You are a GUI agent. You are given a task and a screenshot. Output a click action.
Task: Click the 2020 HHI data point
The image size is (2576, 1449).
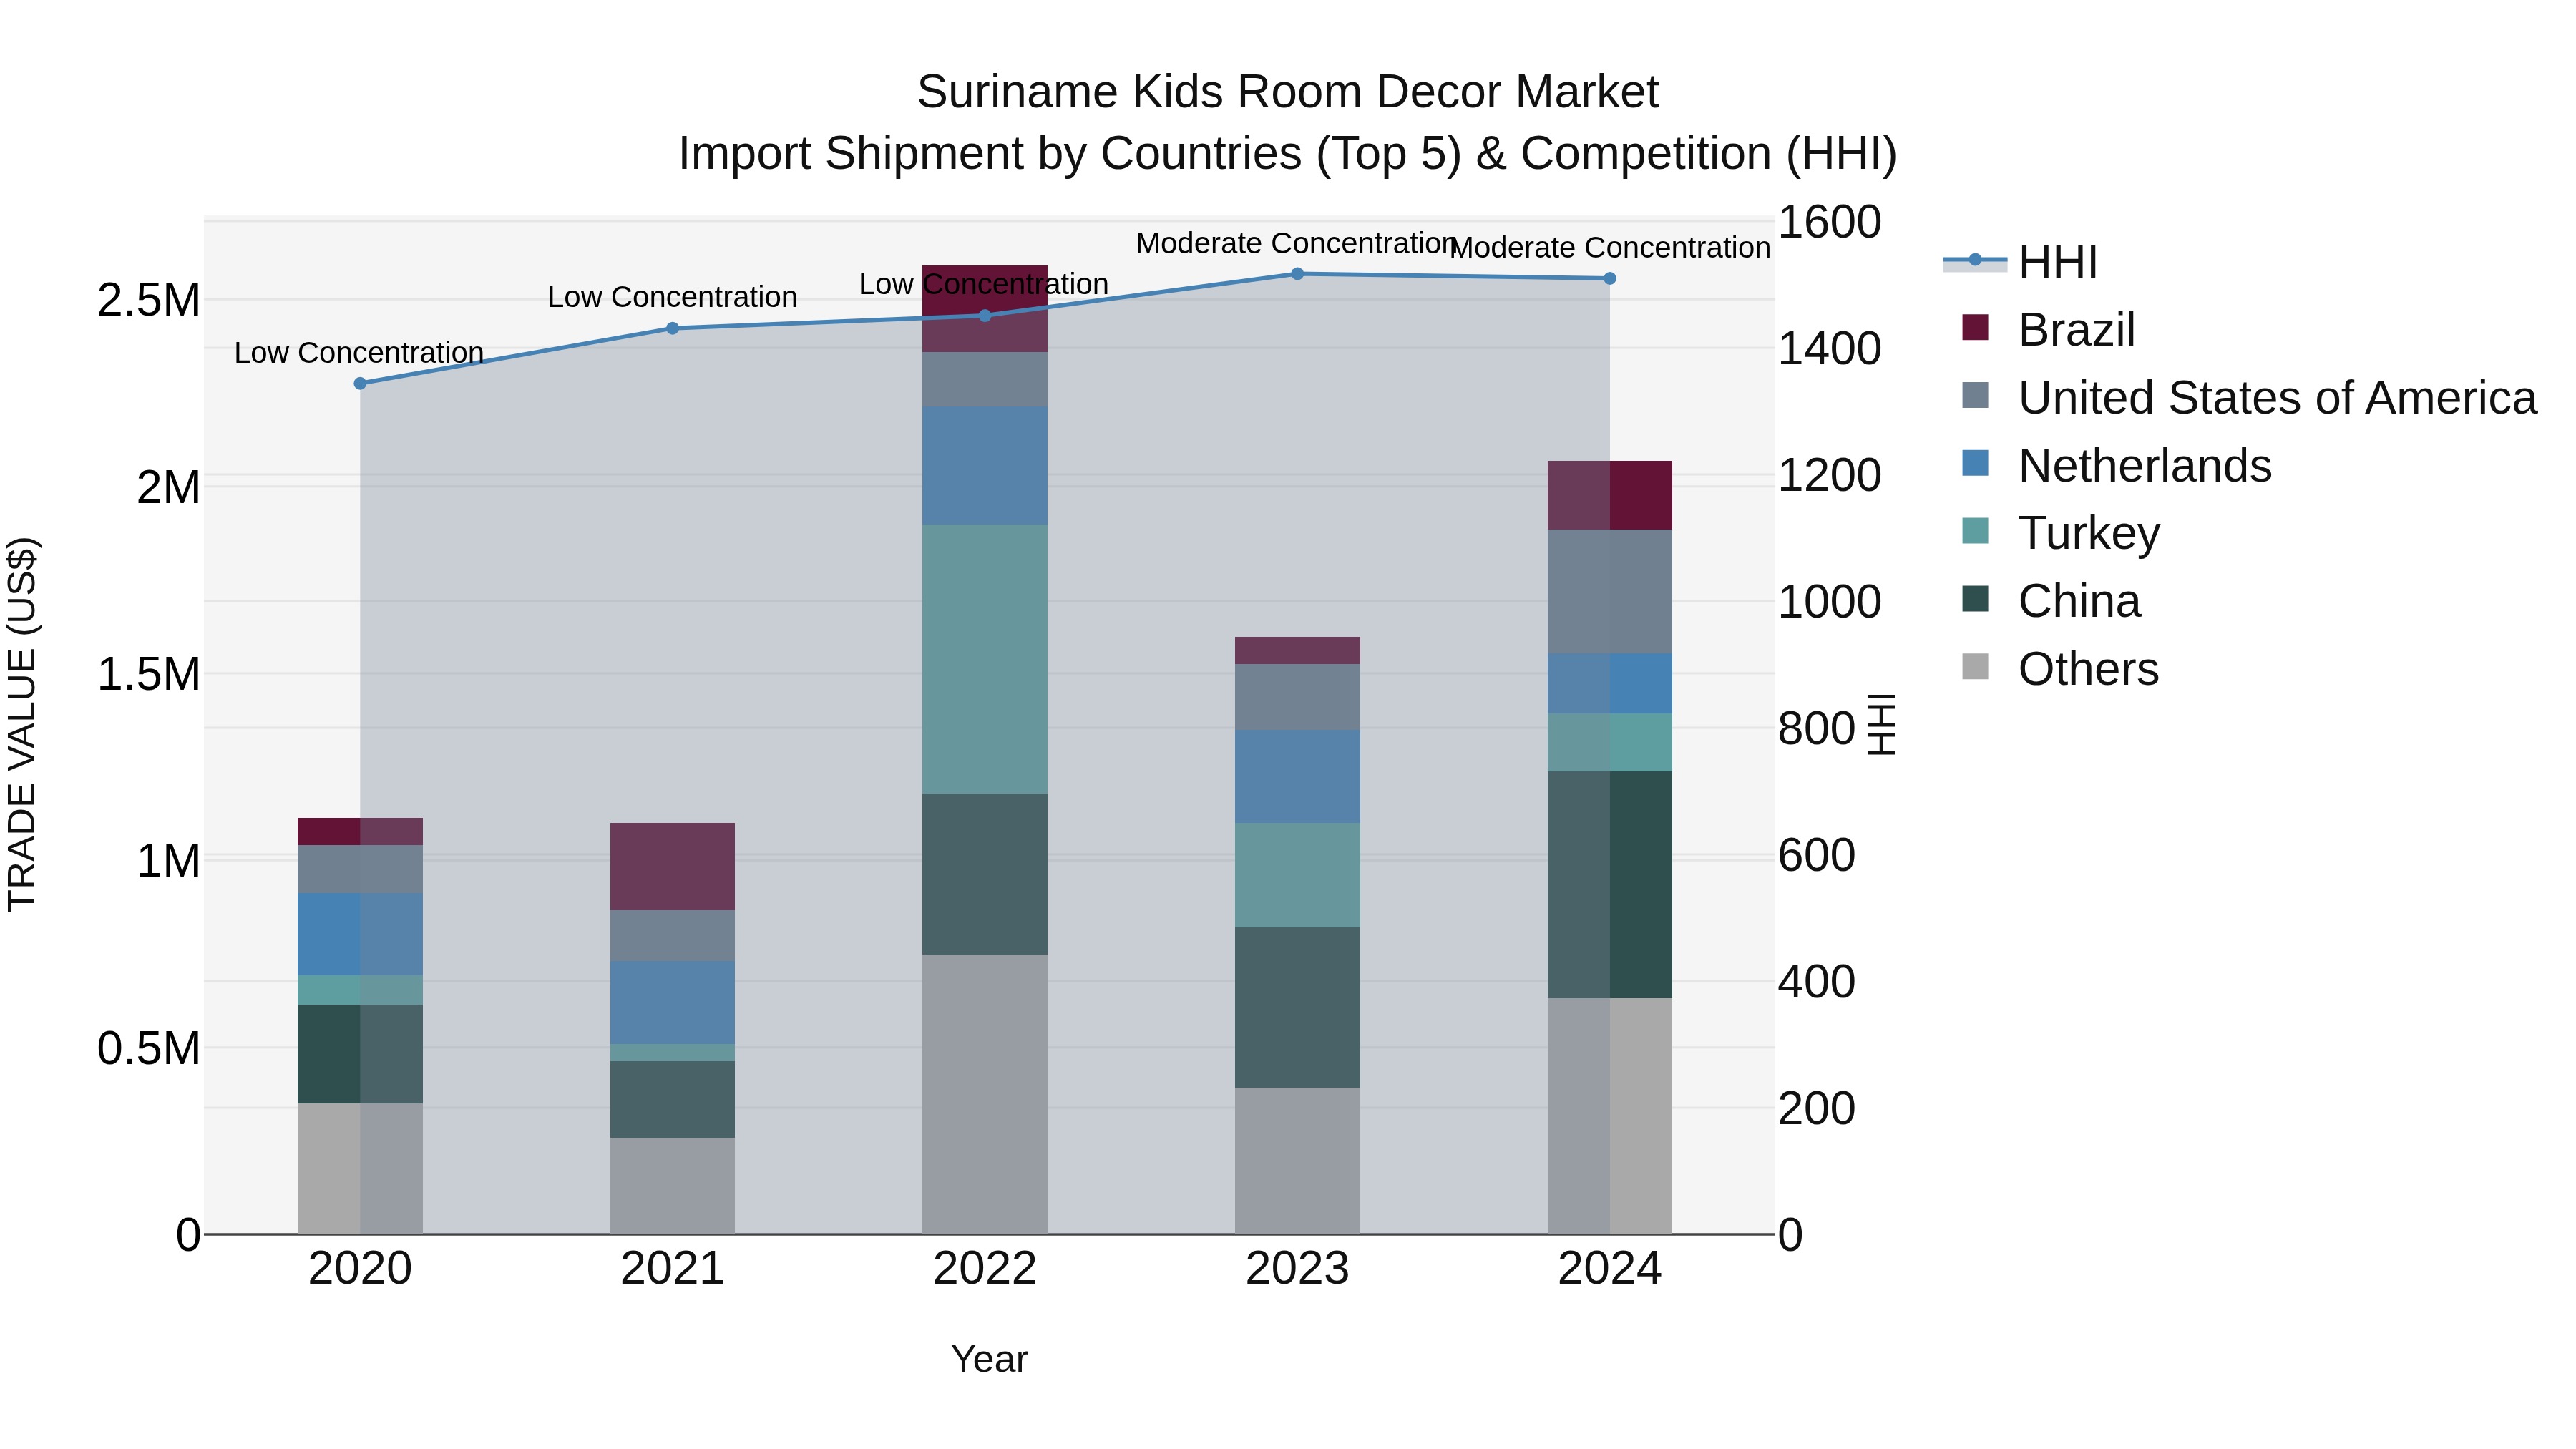click(x=360, y=383)
